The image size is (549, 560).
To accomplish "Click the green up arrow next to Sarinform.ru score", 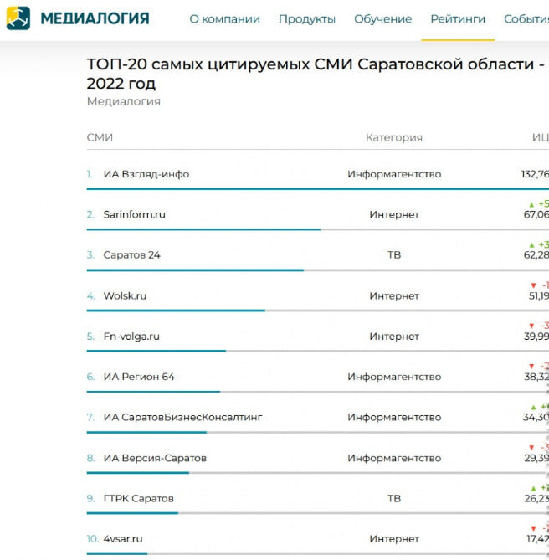I will [x=531, y=204].
